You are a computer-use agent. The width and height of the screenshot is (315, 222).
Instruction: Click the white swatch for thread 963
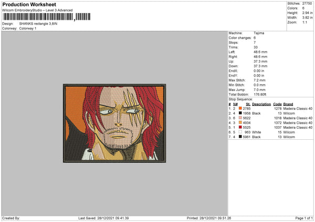240,132
